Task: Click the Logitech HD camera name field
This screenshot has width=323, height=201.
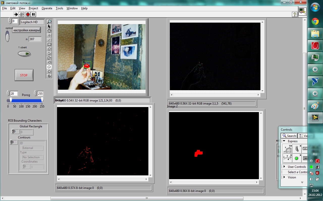Action: click(x=32, y=22)
